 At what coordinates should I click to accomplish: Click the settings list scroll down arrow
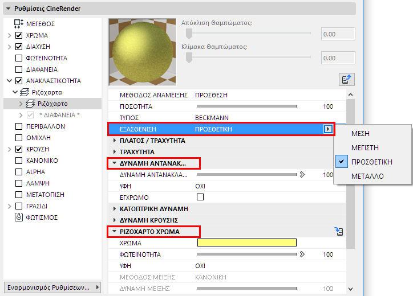point(350,289)
